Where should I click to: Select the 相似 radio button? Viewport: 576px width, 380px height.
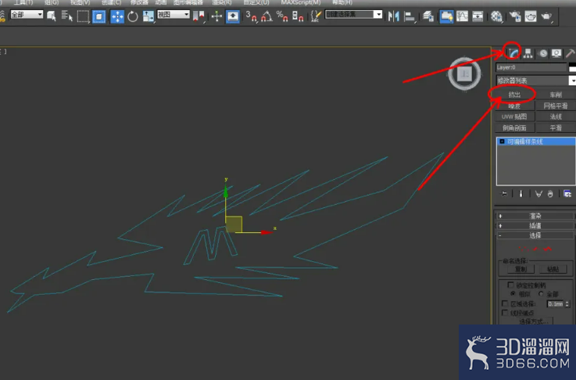point(513,294)
